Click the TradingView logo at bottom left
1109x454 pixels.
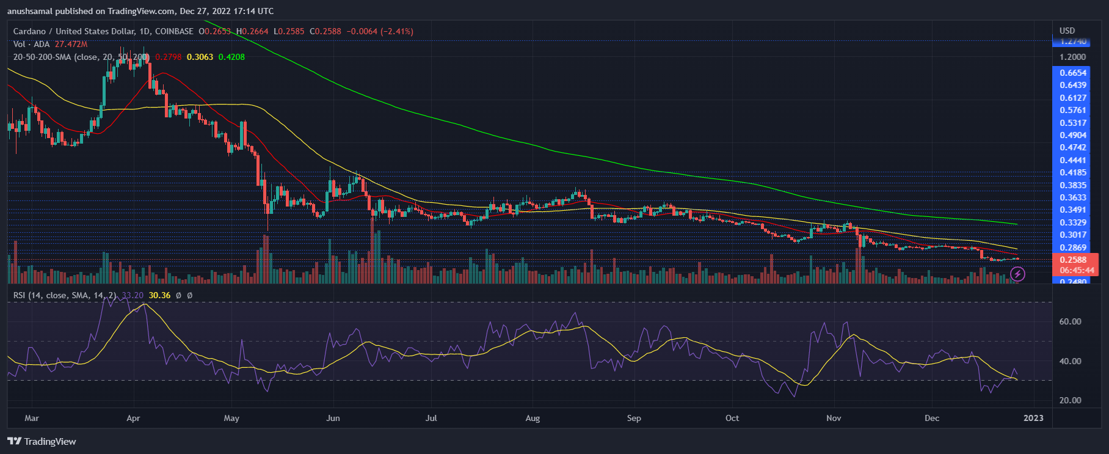click(42, 442)
